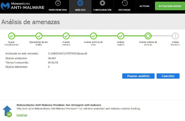Click the Objetos analizados label
The height and width of the screenshot is (121, 185).
16,58
